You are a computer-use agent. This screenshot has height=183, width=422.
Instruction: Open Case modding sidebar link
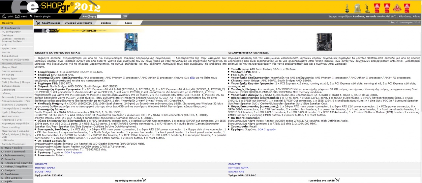pos(11,127)
